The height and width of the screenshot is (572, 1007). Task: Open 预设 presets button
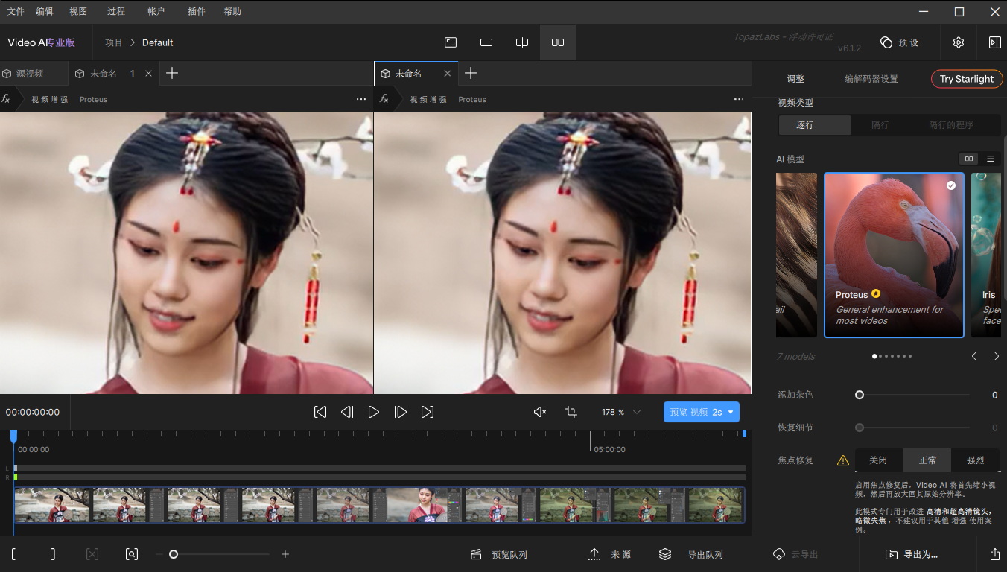(899, 42)
